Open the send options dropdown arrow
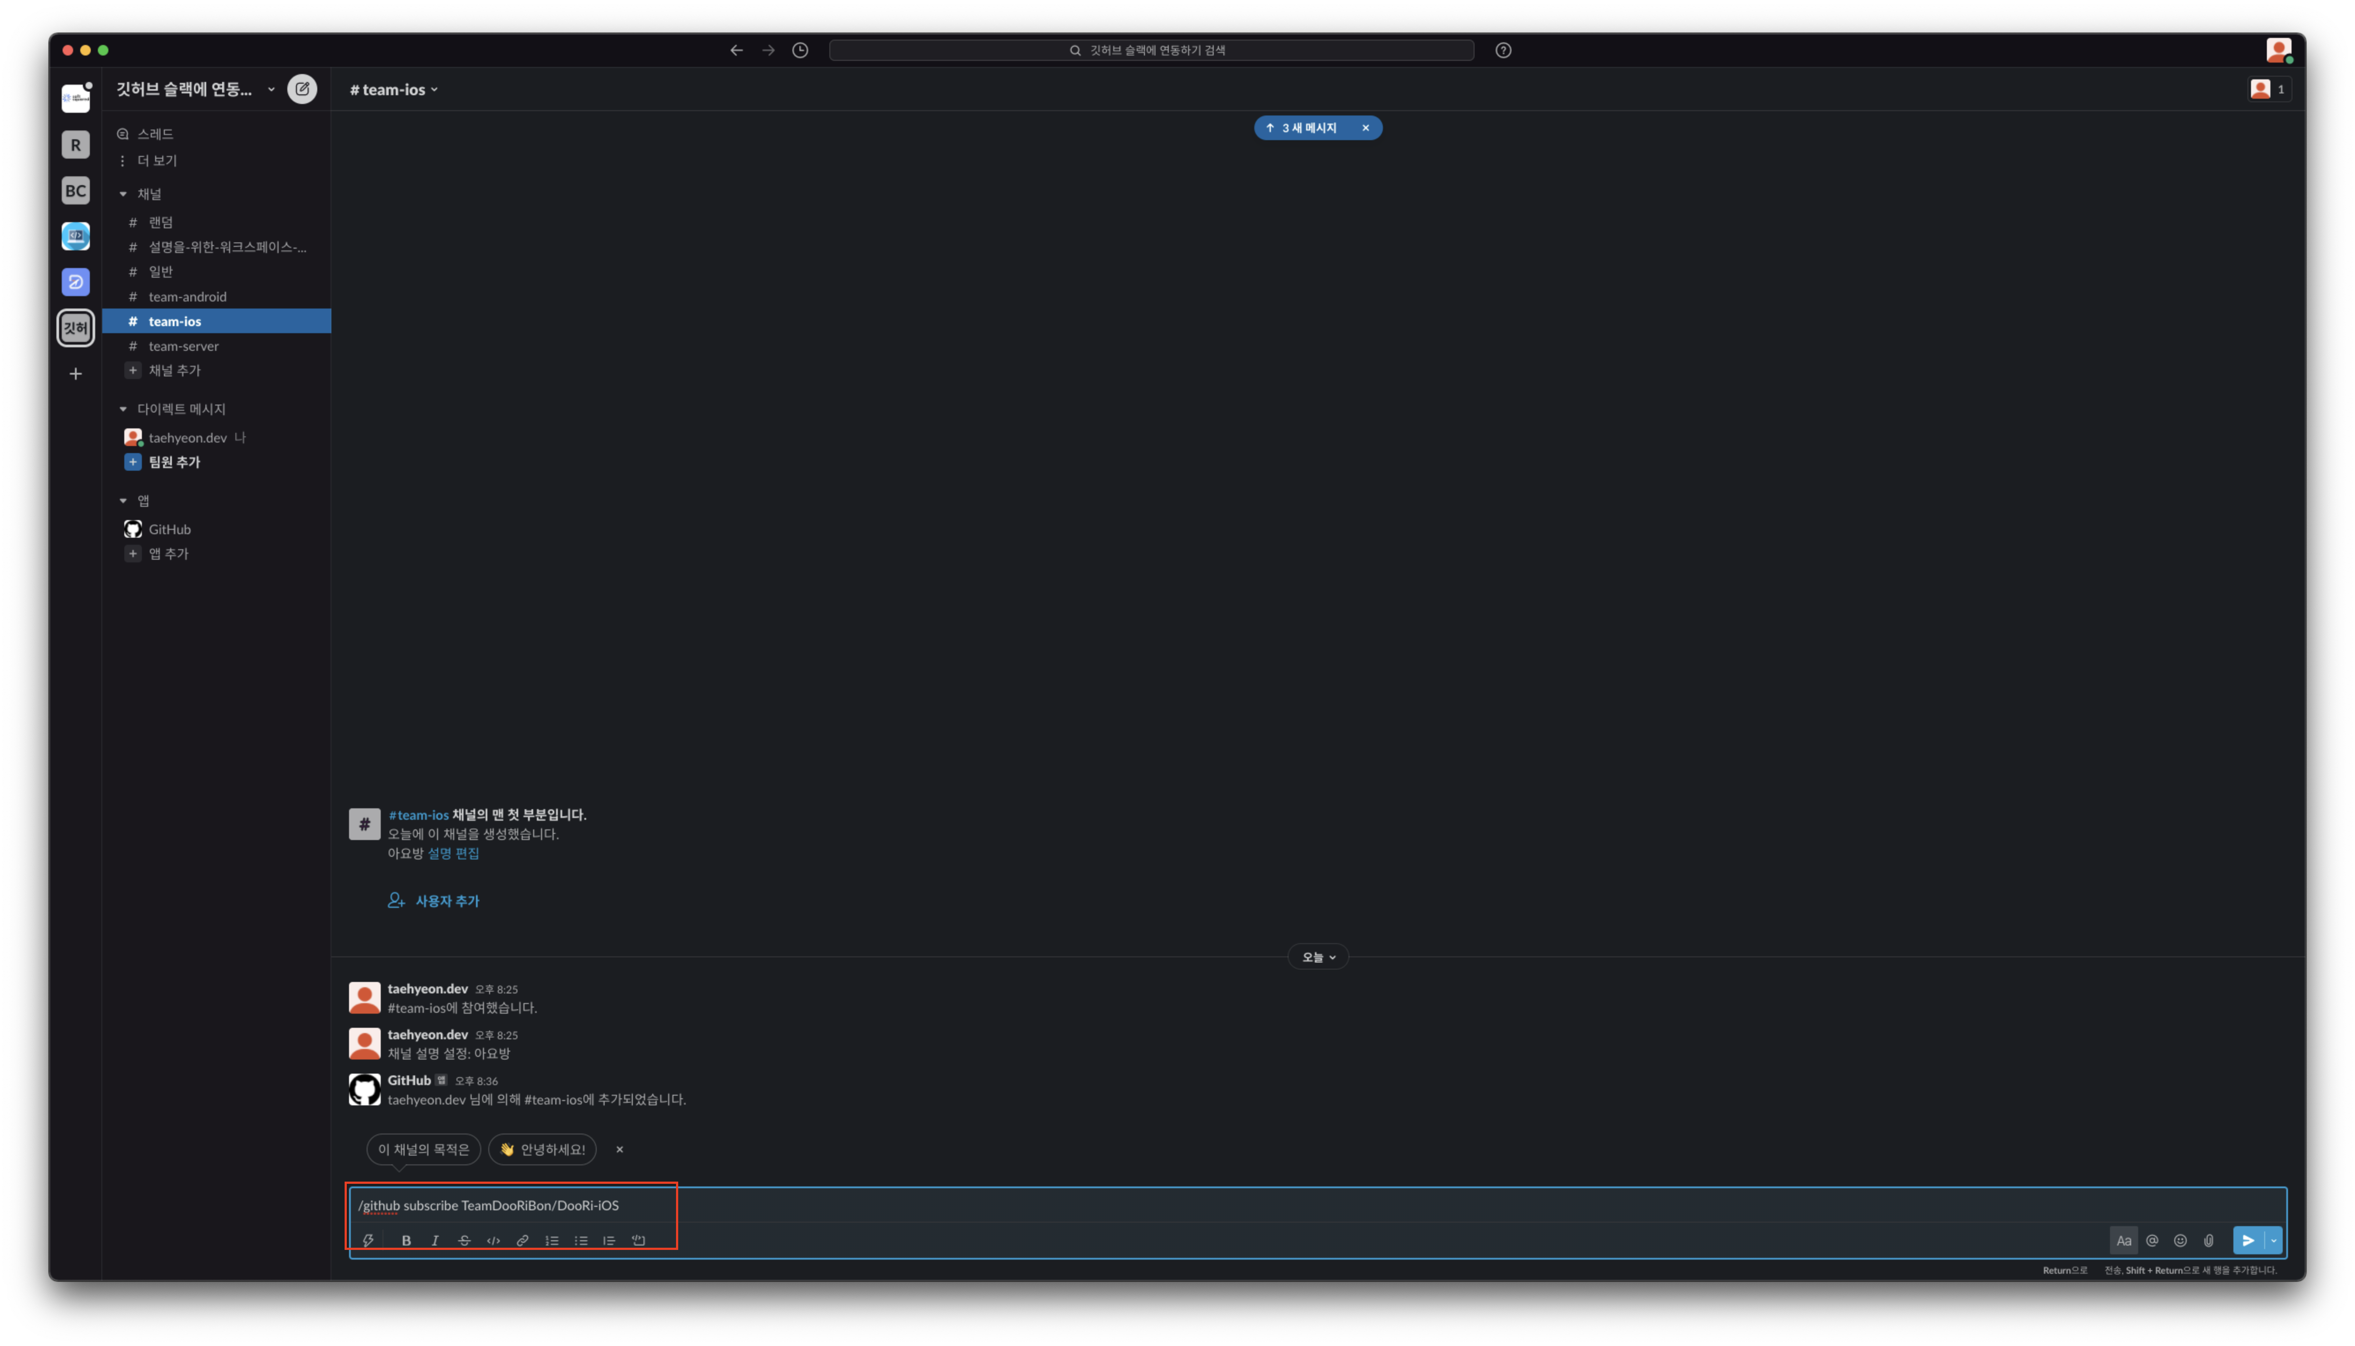The height and width of the screenshot is (1346, 2355). (x=2273, y=1241)
